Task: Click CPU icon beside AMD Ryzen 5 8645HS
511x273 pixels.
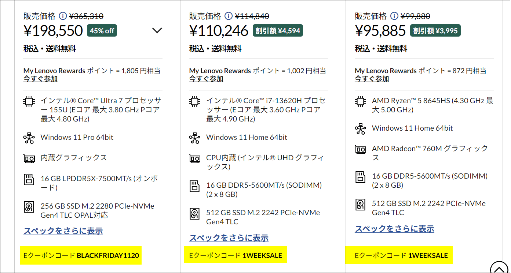Action: 361,101
